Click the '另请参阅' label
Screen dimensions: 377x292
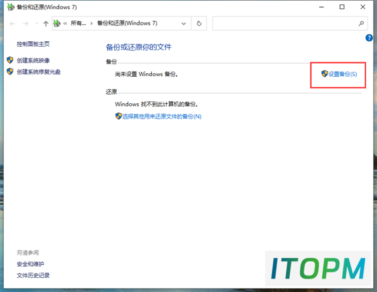click(x=28, y=252)
